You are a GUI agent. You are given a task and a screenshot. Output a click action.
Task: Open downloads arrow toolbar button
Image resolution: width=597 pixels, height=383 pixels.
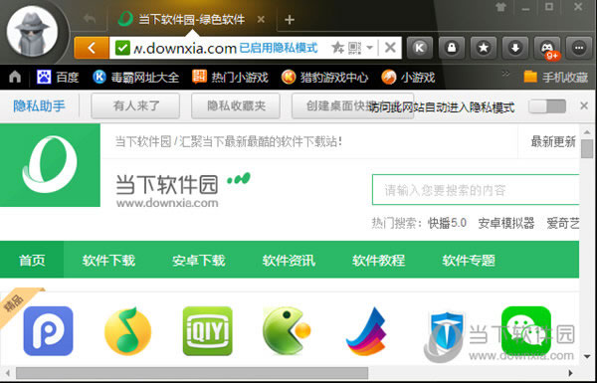[x=515, y=48]
